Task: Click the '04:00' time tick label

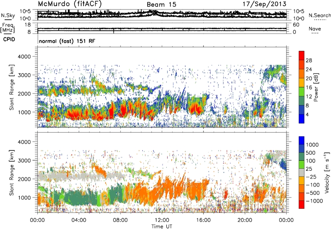Action: tap(79, 220)
